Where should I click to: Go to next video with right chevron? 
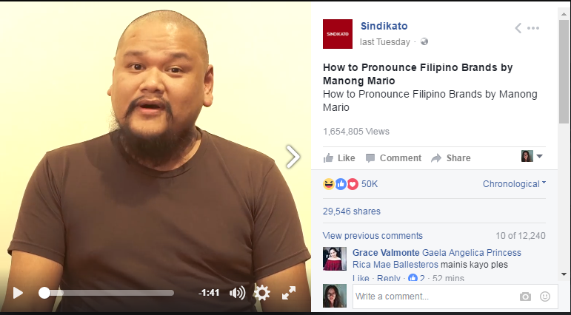coord(293,157)
